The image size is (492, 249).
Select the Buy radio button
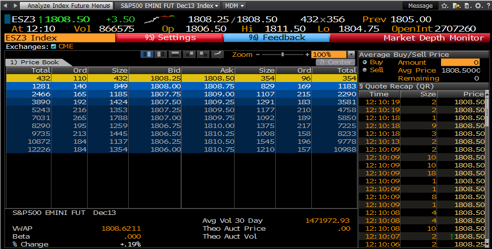[365, 62]
